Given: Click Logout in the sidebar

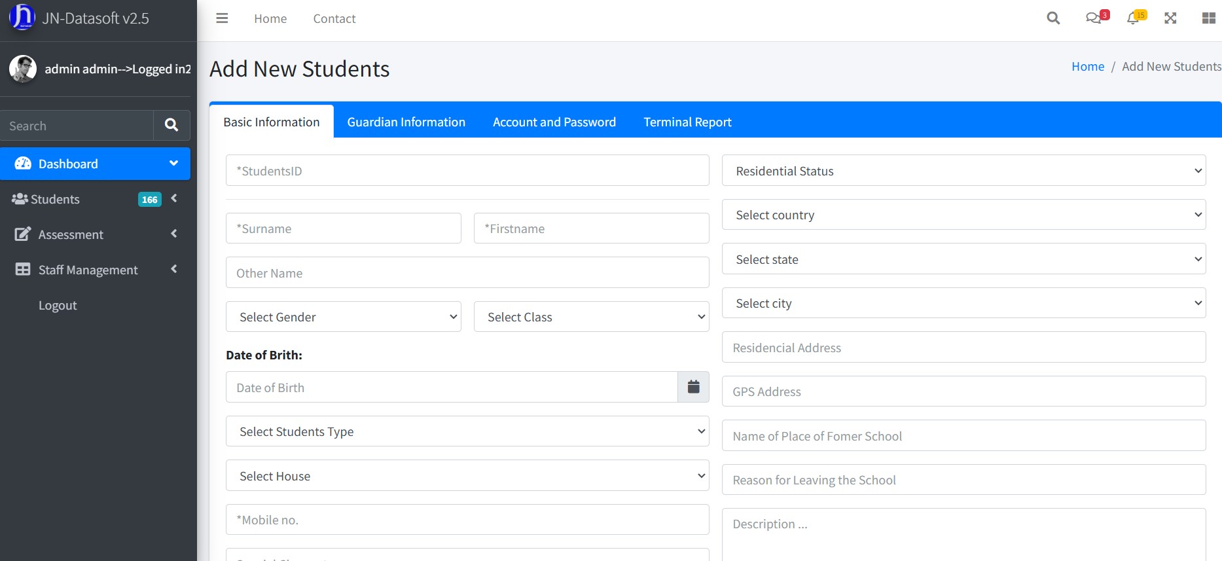Looking at the screenshot, I should click(58, 305).
